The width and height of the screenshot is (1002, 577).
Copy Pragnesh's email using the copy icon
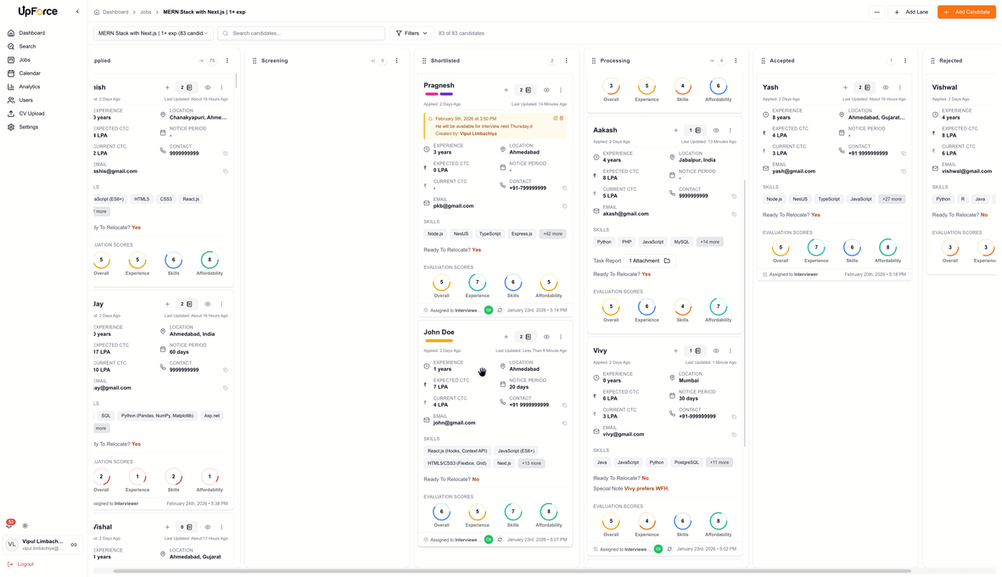(564, 205)
